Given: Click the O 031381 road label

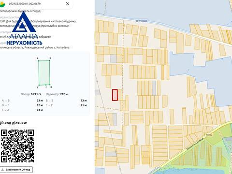Looking at the screenshot, I should coord(141,21).
